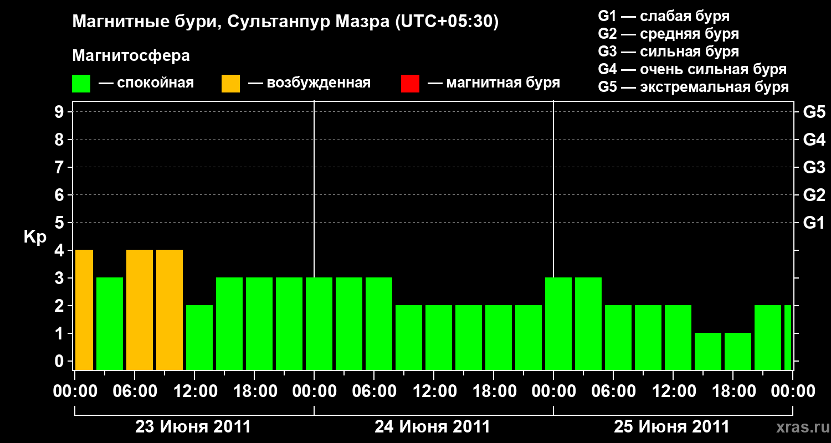Click the Kp axis value 7

(60, 167)
